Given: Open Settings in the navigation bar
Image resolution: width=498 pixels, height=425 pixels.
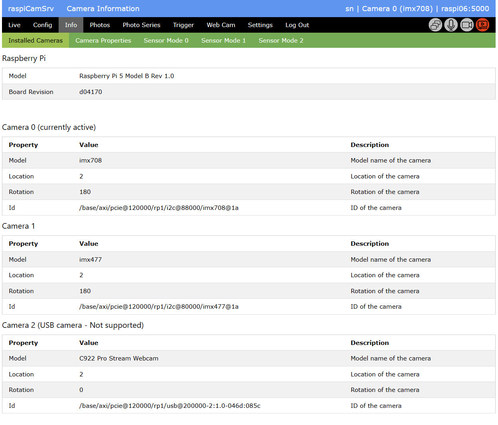Looking at the screenshot, I should coord(260,25).
